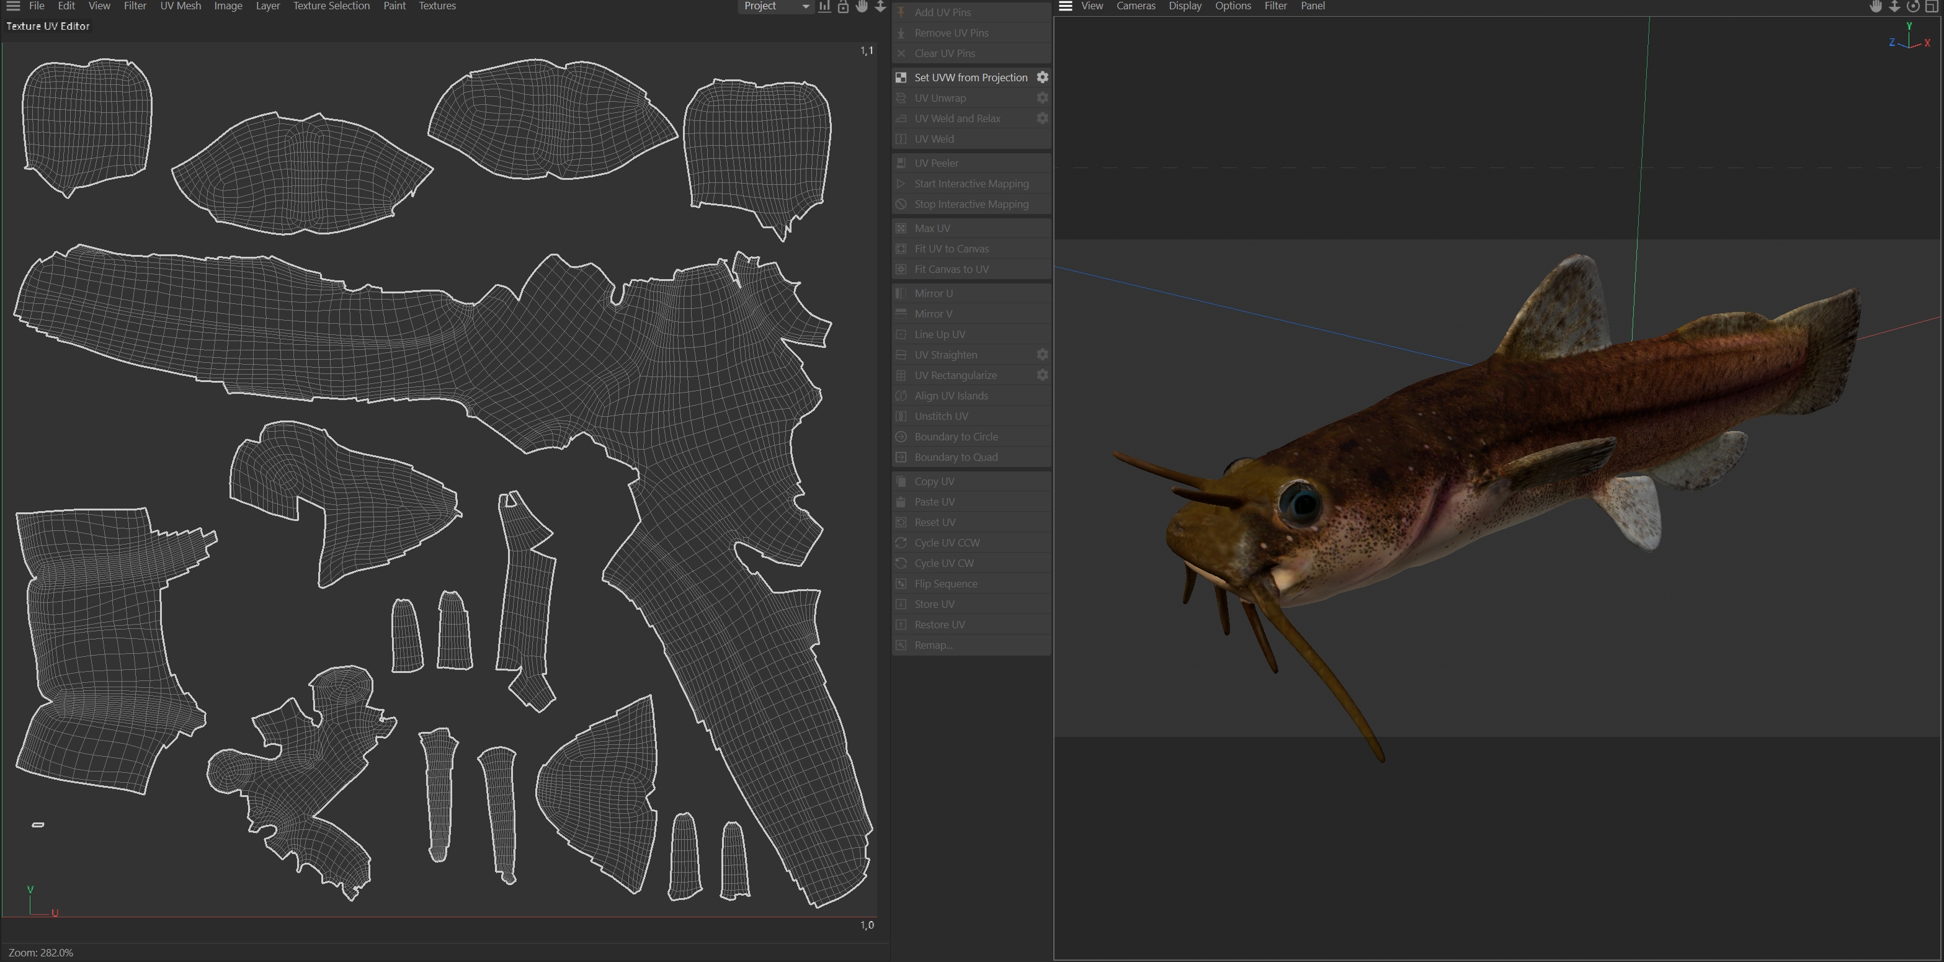Image resolution: width=1944 pixels, height=962 pixels.
Task: Click the UV Unwrap gear icon
Action: click(1042, 97)
